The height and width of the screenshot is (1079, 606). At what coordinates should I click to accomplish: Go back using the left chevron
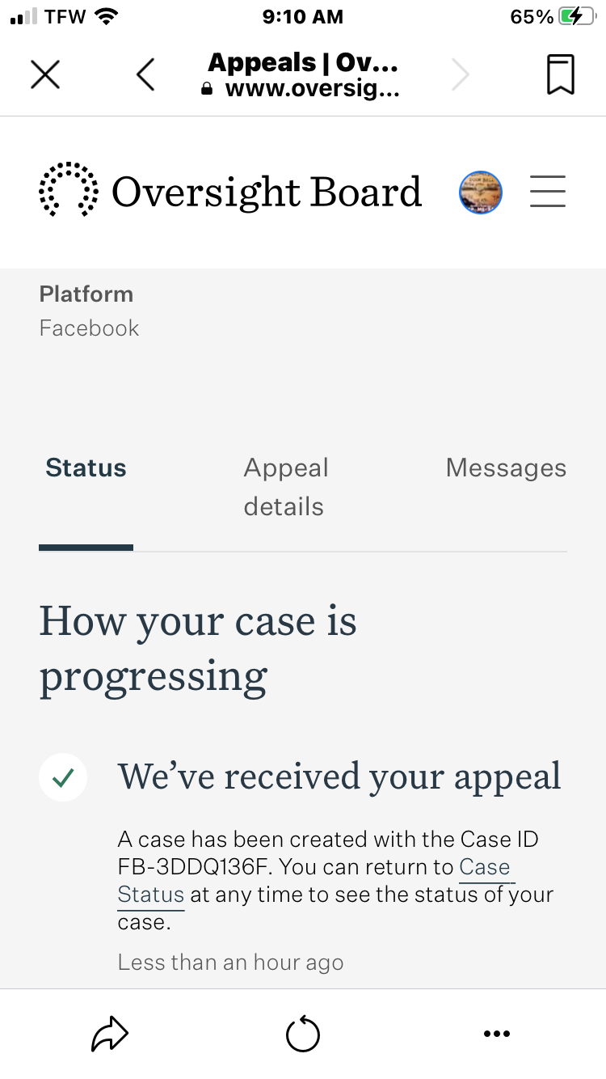coord(145,75)
